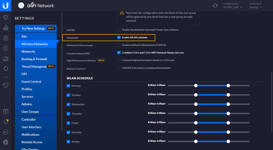
Task: Open the Dashboard icon in left rail
Action: 6,17
